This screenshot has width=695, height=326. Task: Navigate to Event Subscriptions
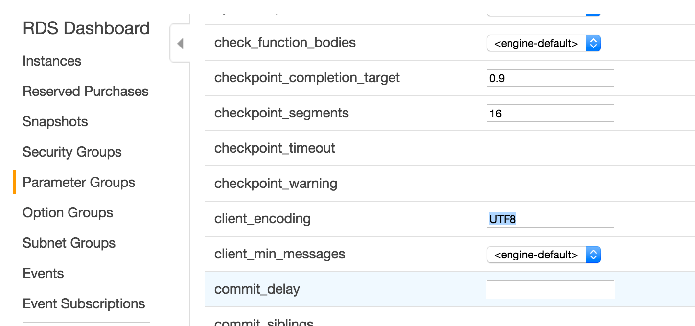[84, 304]
